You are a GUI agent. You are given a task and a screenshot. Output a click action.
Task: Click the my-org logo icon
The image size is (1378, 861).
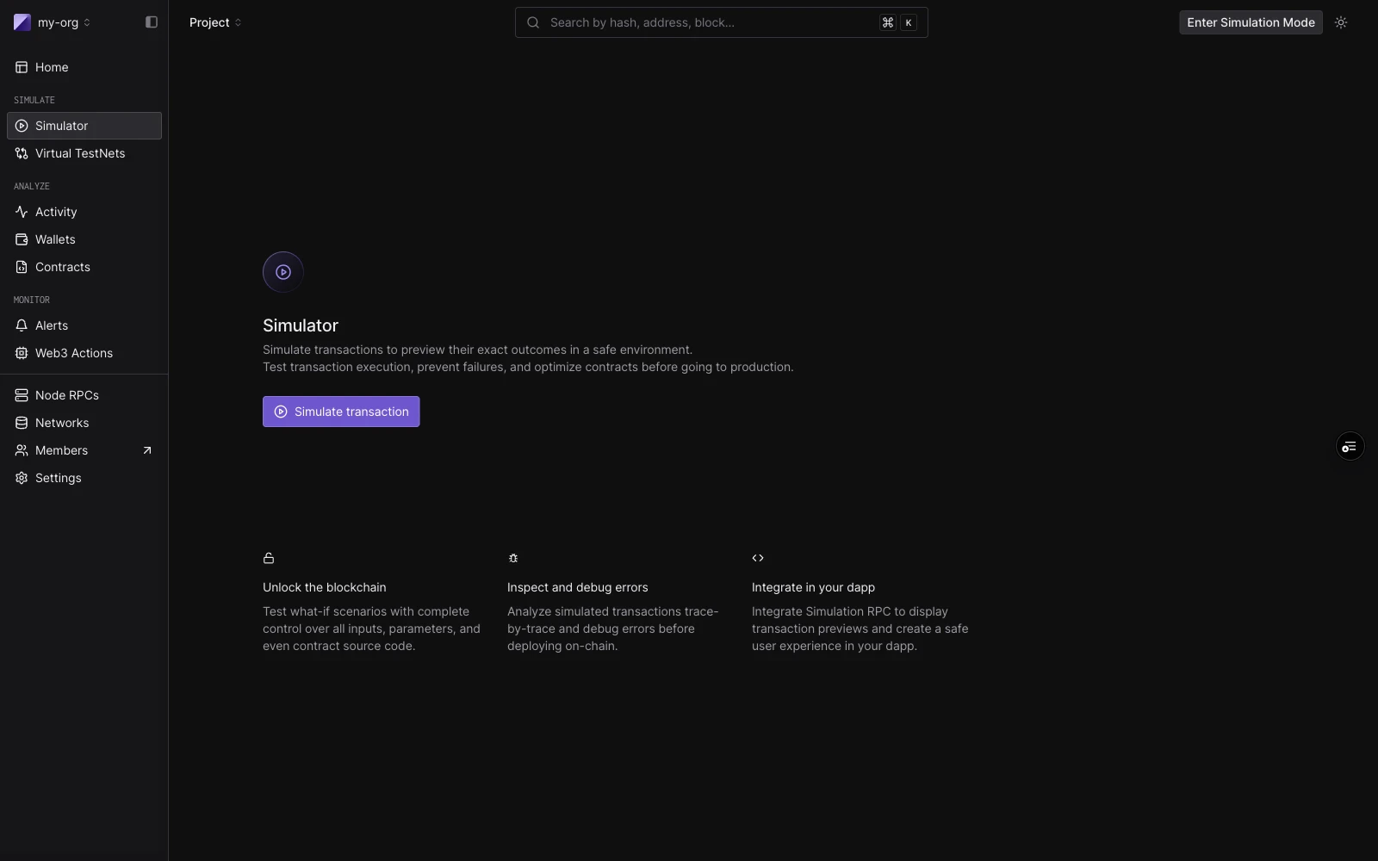click(x=22, y=22)
